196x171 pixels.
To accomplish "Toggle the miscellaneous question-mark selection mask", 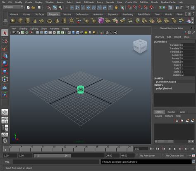I will [x=110, y=7].
